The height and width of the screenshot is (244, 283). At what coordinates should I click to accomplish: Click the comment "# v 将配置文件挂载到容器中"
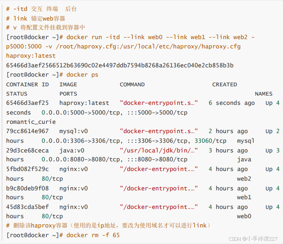pyautogui.click(x=46, y=27)
